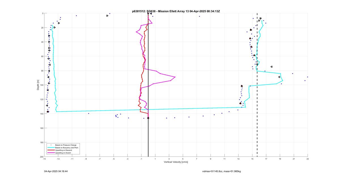
Task: Click the y-axis tick label '180'
Action: click(x=41, y=142)
